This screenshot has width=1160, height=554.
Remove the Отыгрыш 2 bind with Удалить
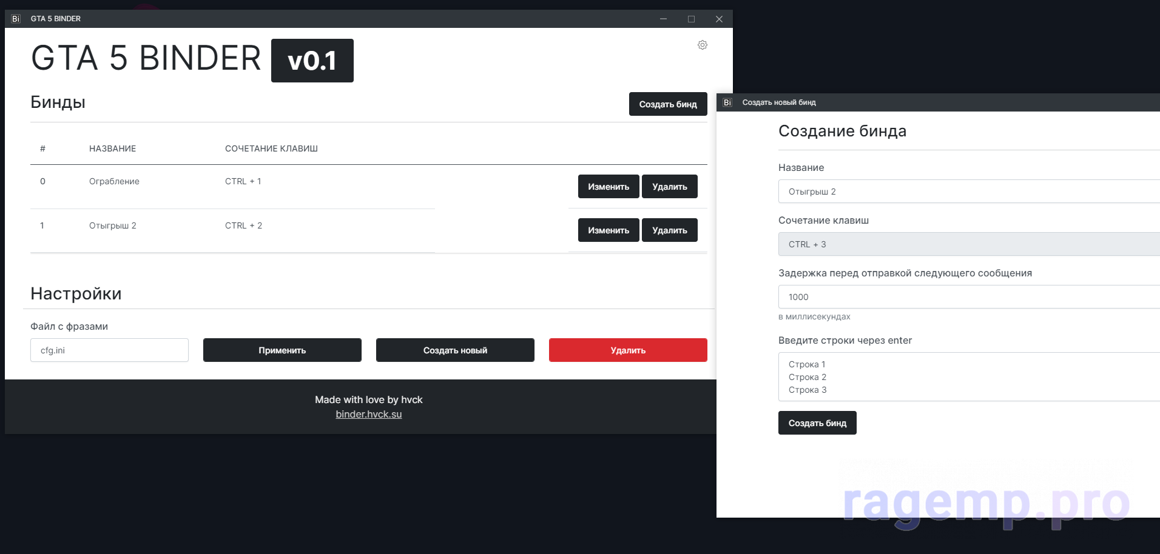click(669, 230)
